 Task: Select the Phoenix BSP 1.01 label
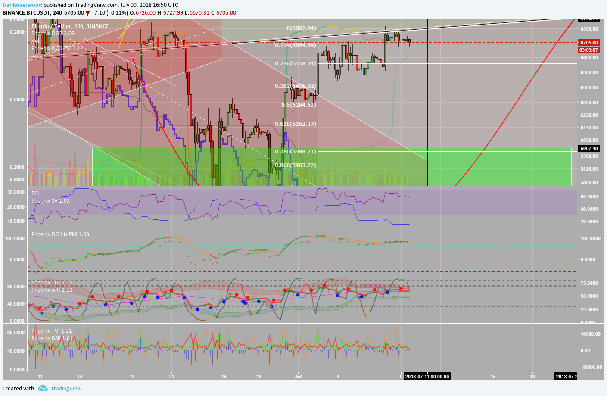tap(52, 338)
